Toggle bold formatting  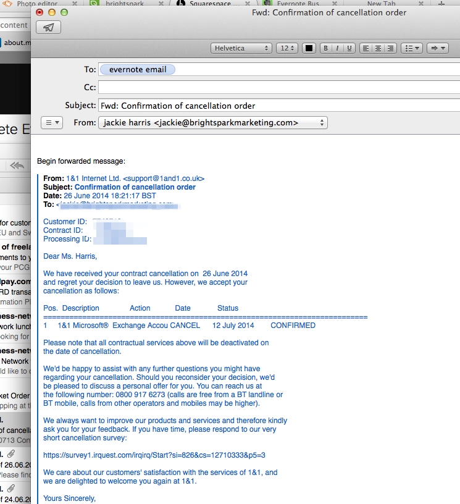(326, 48)
